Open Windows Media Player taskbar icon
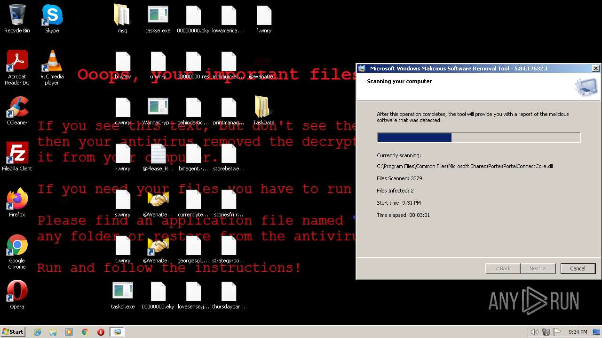Viewport: 602px width, 338px height. [69, 332]
